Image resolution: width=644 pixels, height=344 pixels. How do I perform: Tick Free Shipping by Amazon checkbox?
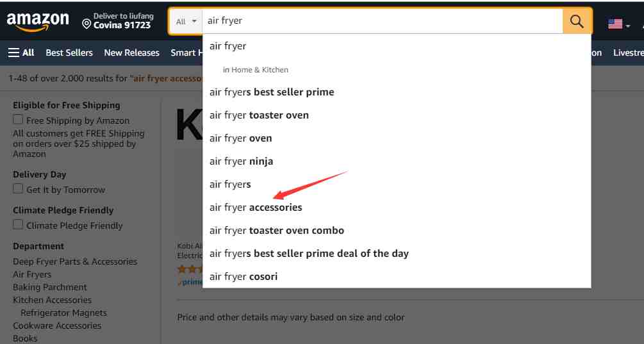pos(18,120)
